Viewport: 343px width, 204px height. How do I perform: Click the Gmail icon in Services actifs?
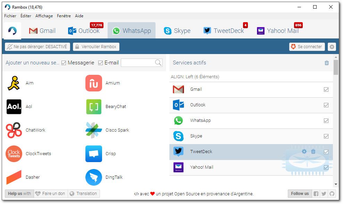point(178,89)
